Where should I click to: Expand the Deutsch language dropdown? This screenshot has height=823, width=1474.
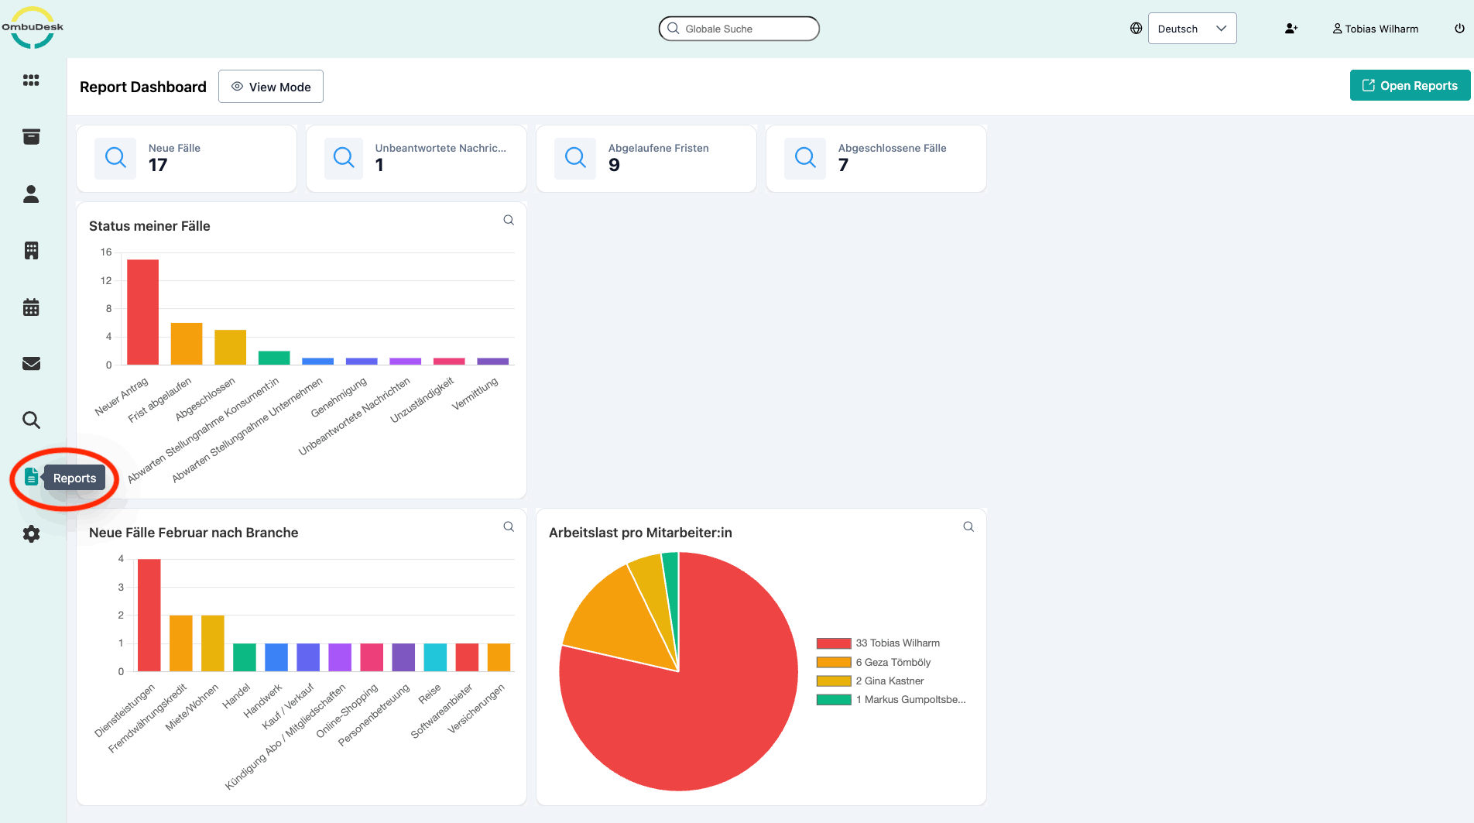tap(1191, 29)
